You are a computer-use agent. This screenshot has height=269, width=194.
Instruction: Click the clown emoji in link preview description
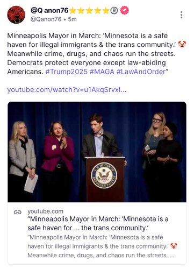(174, 246)
